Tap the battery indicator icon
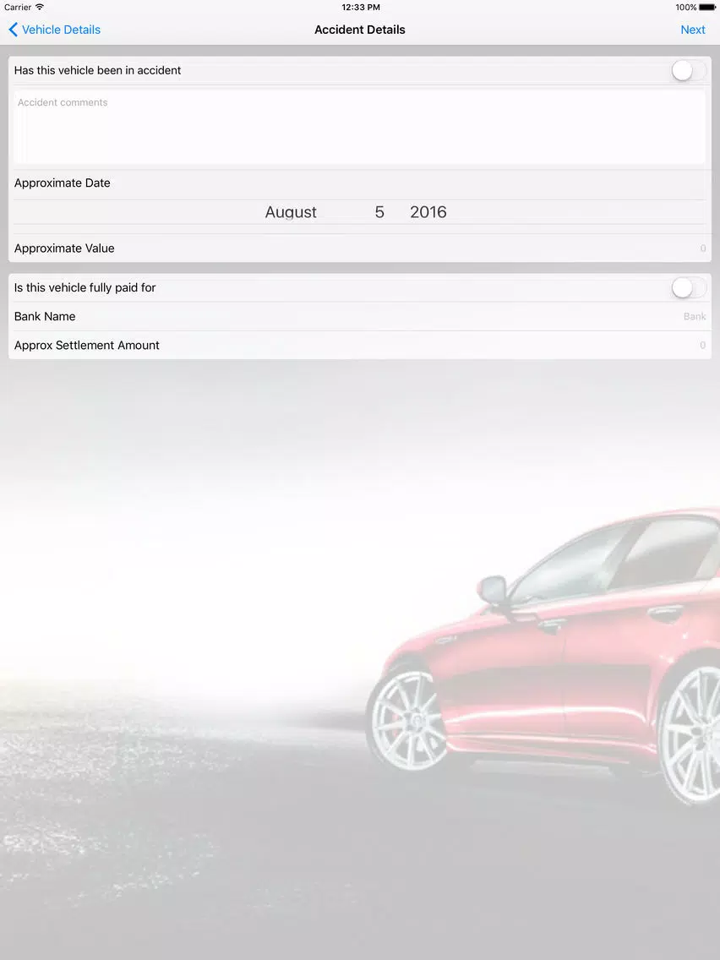The height and width of the screenshot is (960, 720). click(x=707, y=8)
